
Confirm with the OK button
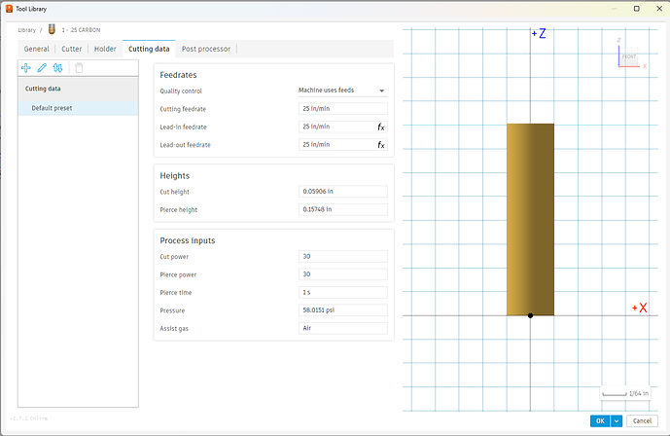(600, 421)
